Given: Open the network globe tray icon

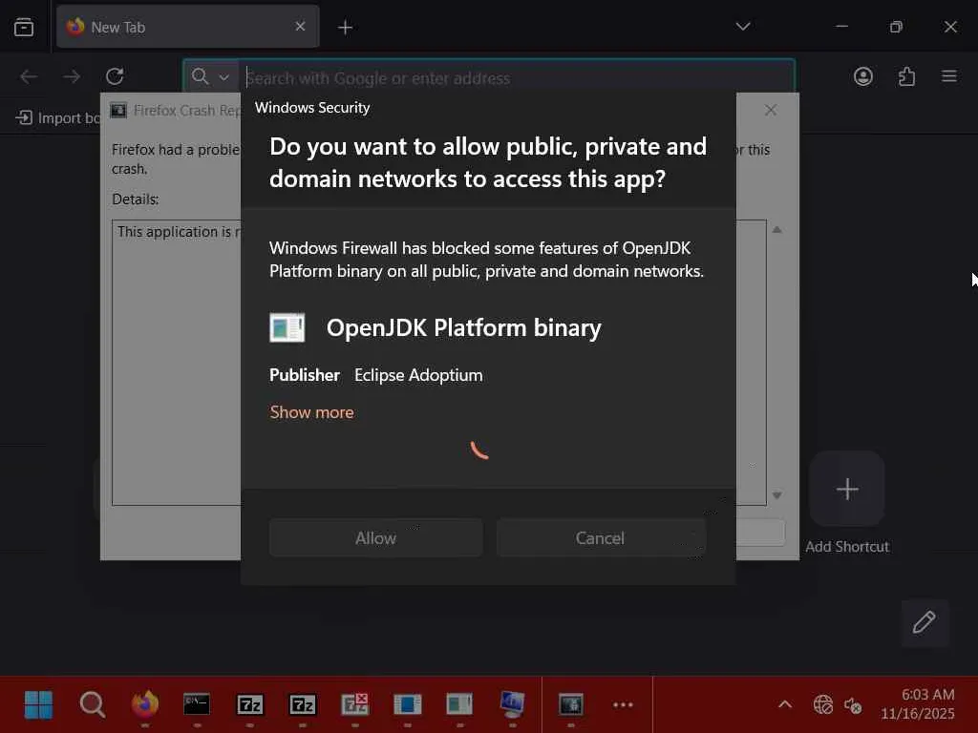Looking at the screenshot, I should point(822,705).
